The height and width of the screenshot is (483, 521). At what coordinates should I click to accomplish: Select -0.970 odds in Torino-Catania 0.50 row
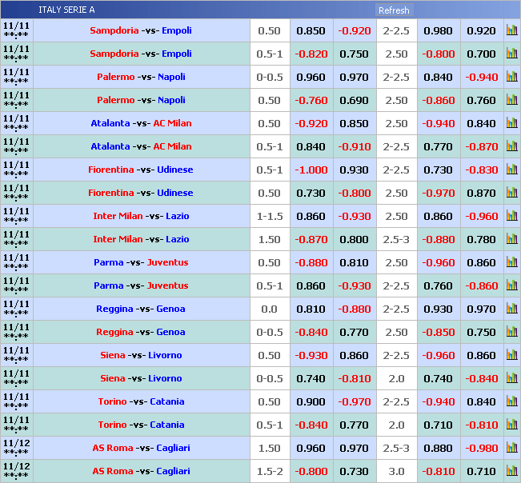click(354, 402)
